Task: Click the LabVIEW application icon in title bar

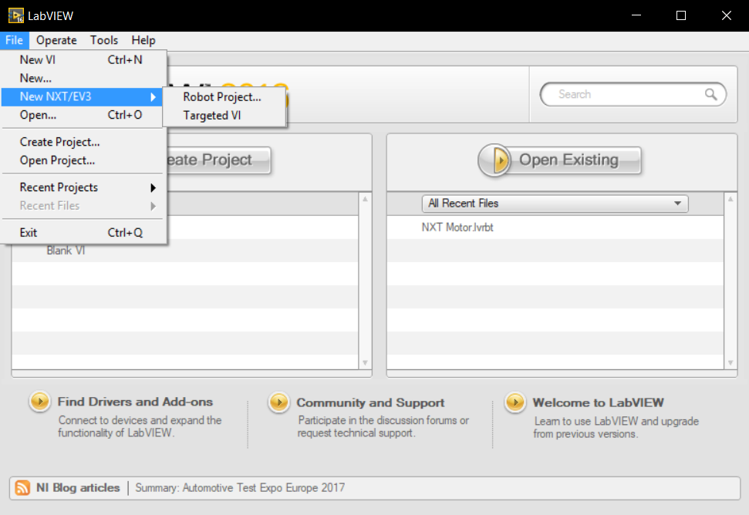Action: [15, 15]
